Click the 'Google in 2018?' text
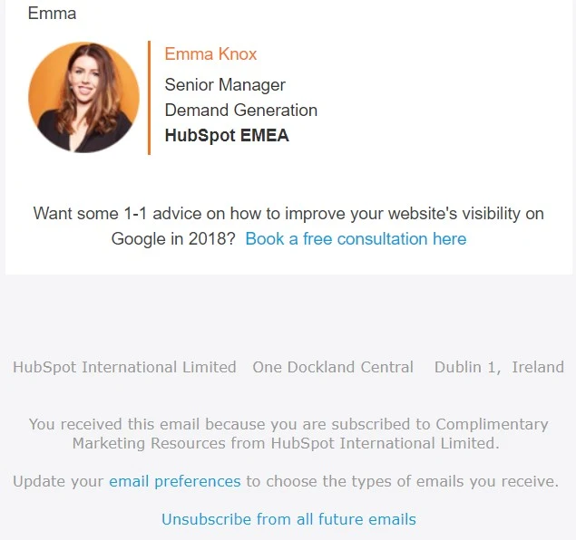 (173, 239)
